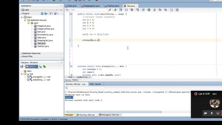Minimize the Test.java - Structure panel

point(61,62)
